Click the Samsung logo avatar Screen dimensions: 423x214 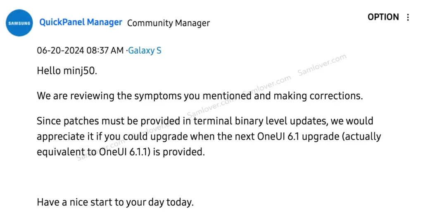(19, 23)
